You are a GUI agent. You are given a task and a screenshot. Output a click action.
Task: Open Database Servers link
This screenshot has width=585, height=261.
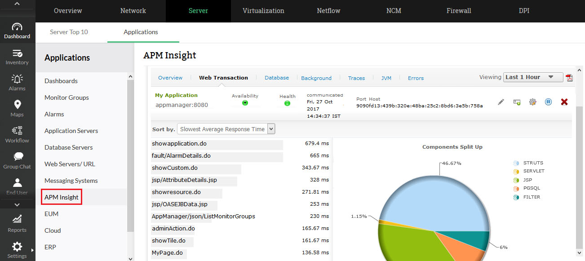[x=68, y=147]
